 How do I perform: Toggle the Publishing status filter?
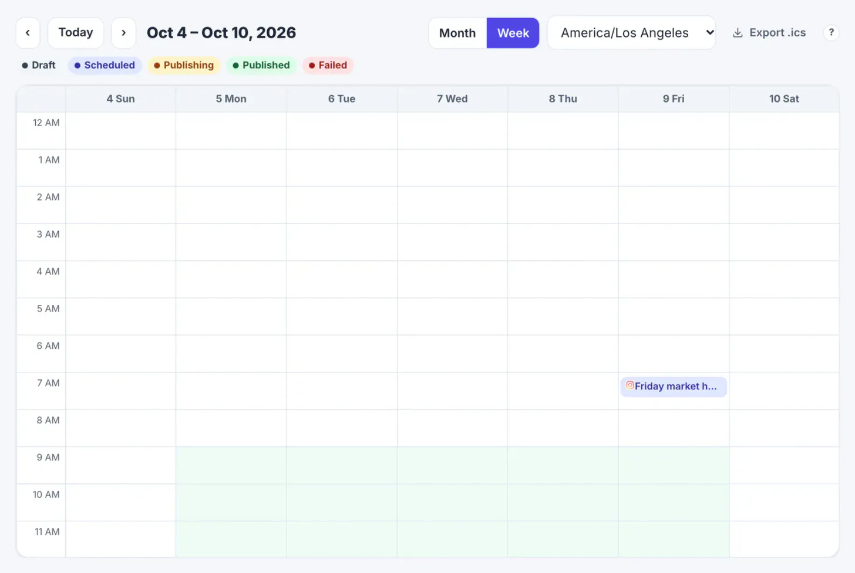(x=184, y=65)
